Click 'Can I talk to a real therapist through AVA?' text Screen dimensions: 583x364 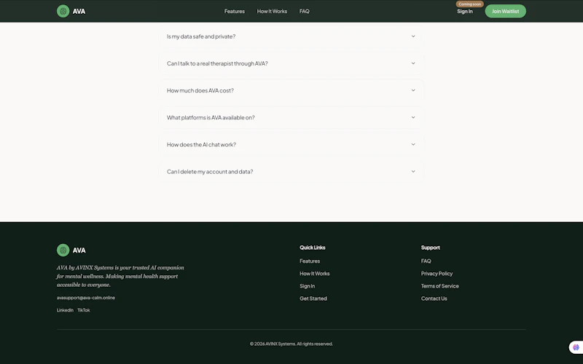pos(217,63)
